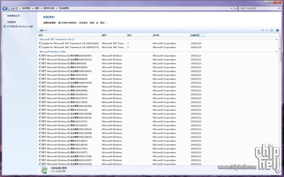Click icon of update KB4054998
The height and width of the screenshot is (177, 284).
click(40, 86)
